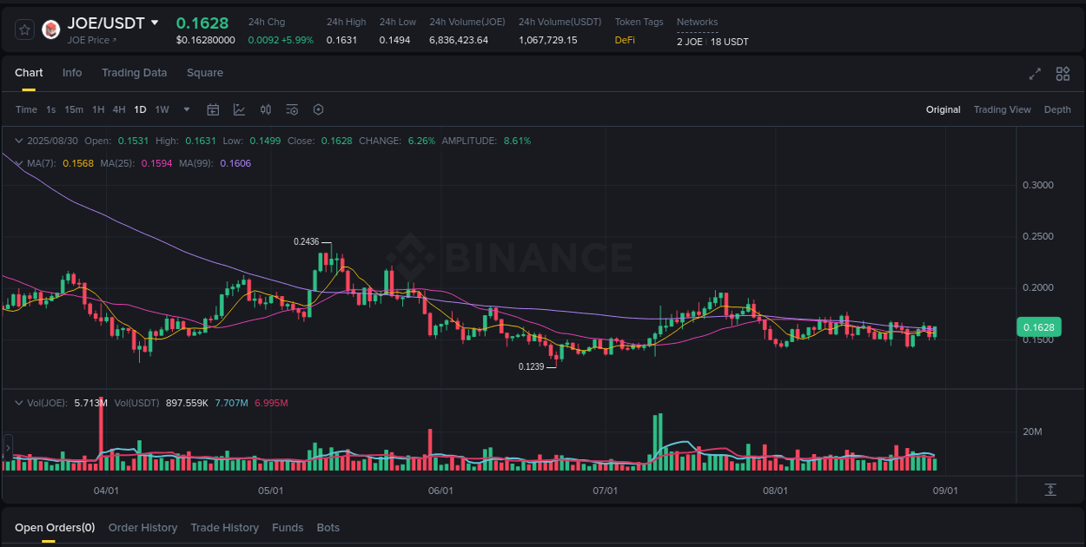Screen dimensions: 1086x547
Task: Open the technical indicators icon
Action: [x=239, y=109]
